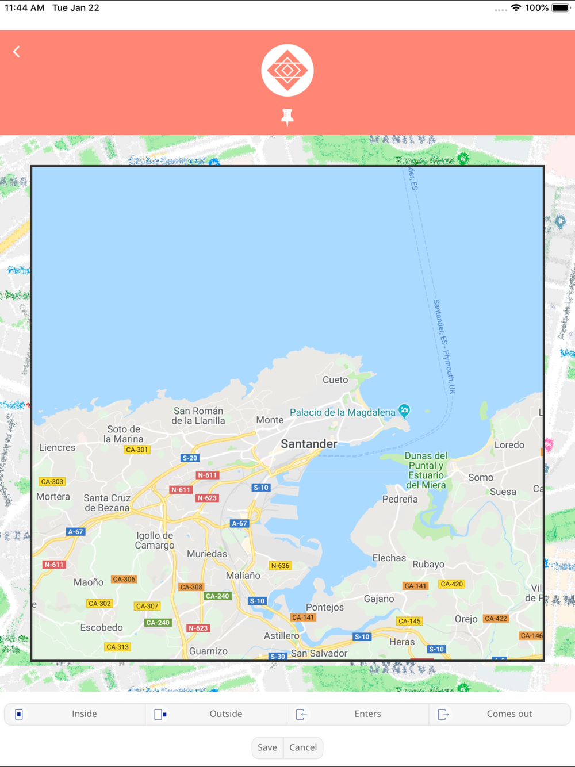Tap the Mortera label
The image size is (575, 767).
point(53,497)
